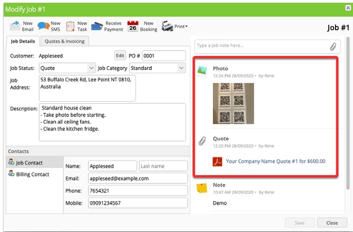Close the Modify Job dialog with X

[348, 8]
